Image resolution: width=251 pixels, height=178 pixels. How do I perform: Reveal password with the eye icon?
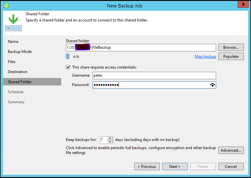[213, 85]
